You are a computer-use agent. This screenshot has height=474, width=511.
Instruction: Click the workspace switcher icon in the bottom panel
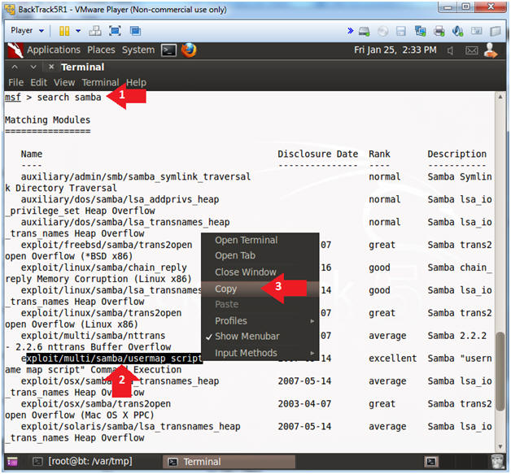(x=431, y=462)
